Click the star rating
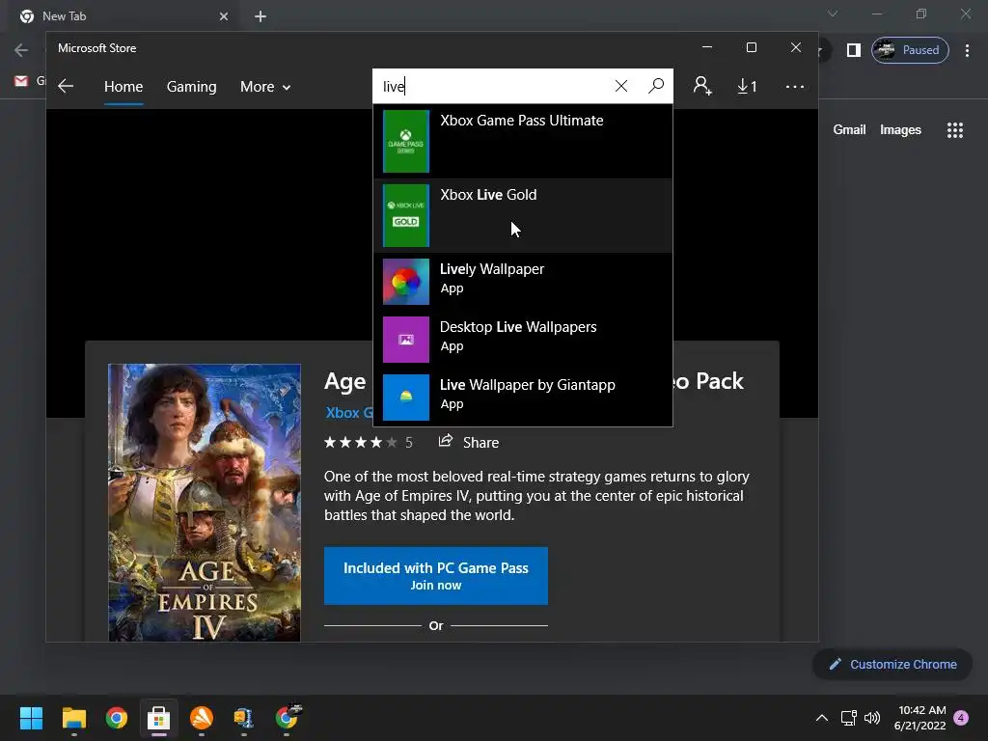 point(361,442)
